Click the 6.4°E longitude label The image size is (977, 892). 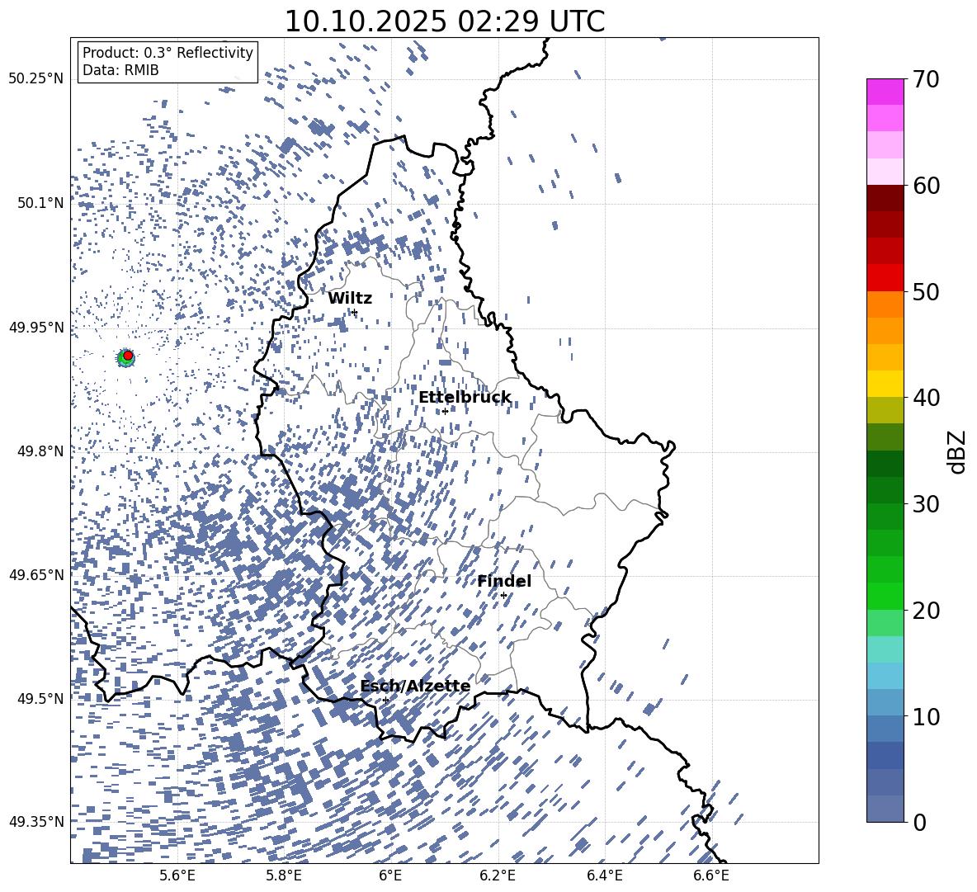[604, 875]
